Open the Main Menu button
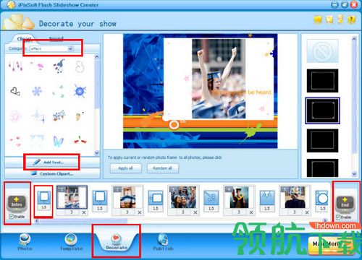Image resolution: width=362 pixels, height=260 pixels. point(331,245)
